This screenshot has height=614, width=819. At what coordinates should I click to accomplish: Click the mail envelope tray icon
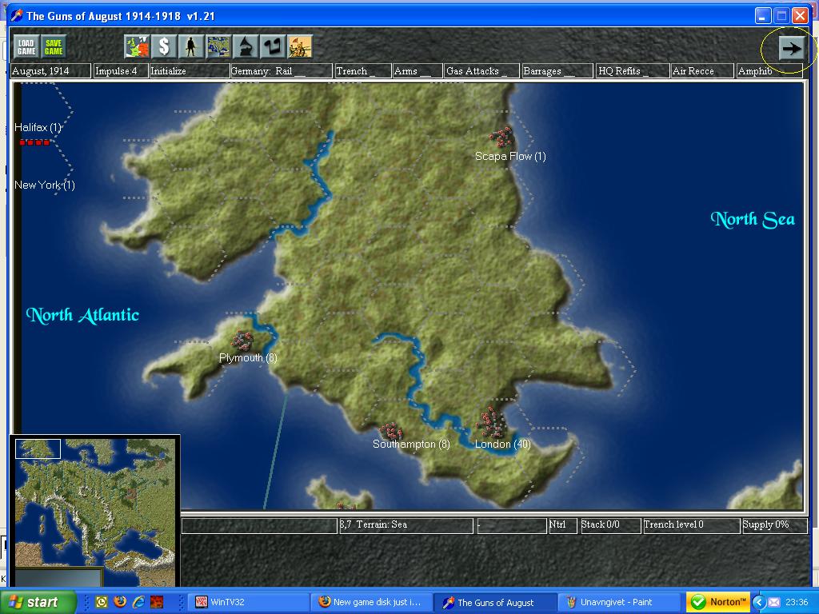tap(774, 602)
